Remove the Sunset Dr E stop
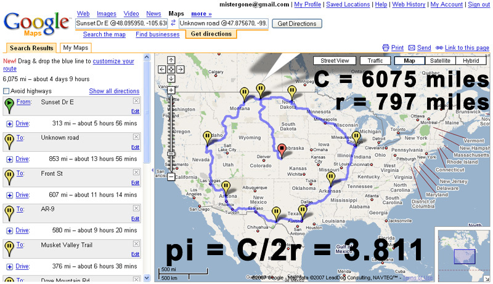This screenshot has height=284, width=493. click(x=136, y=101)
